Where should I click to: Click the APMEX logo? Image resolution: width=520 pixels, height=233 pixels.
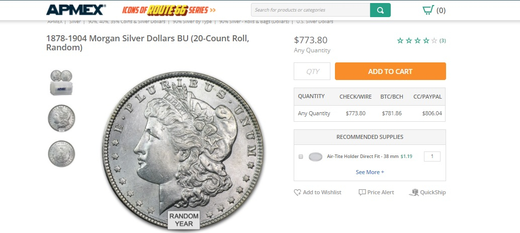click(x=76, y=10)
